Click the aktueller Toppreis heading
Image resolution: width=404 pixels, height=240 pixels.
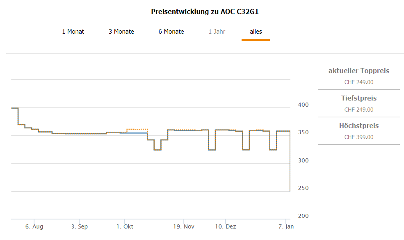pyautogui.click(x=358, y=71)
